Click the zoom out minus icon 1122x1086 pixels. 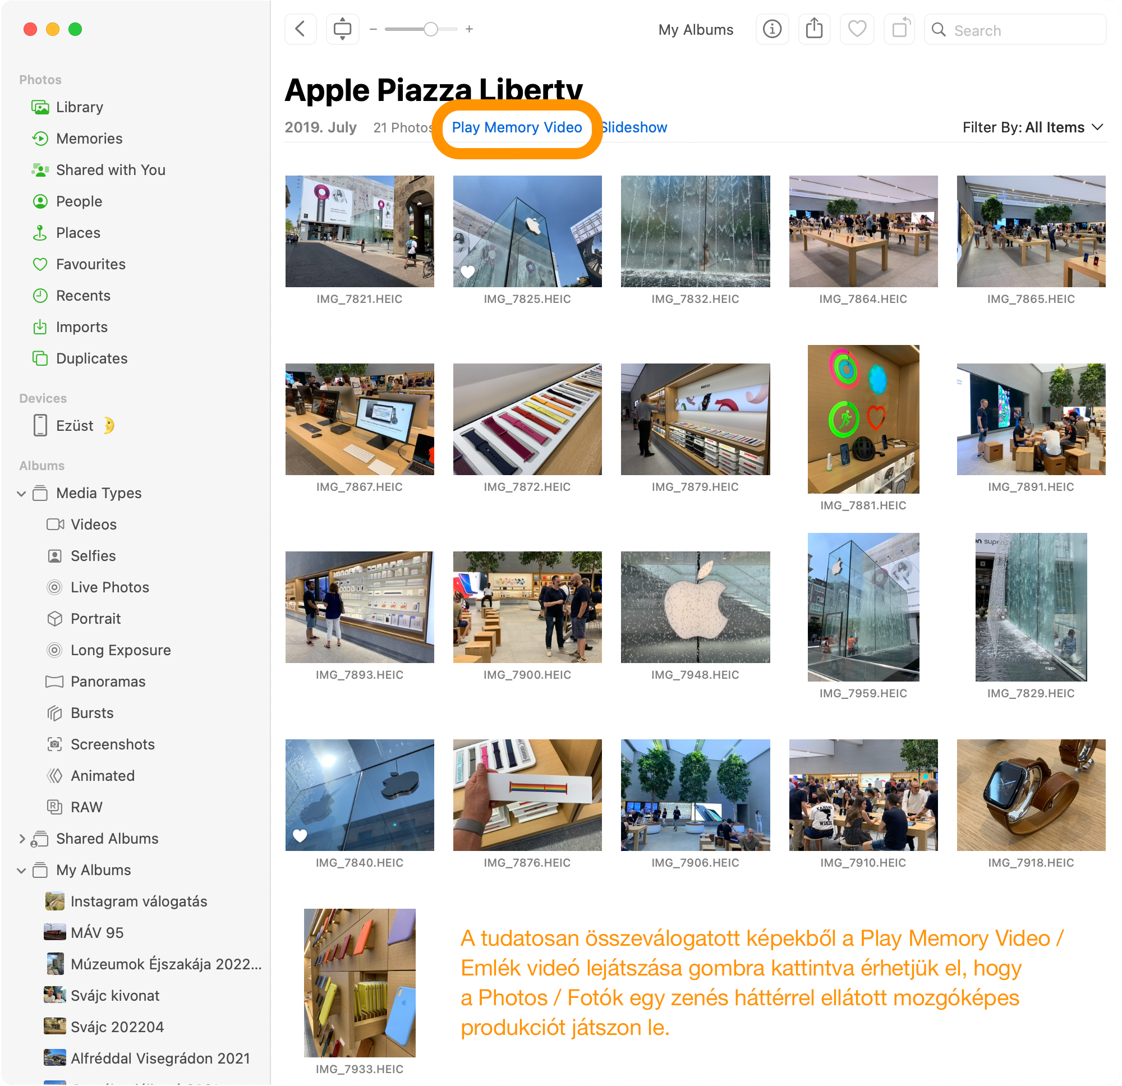coord(373,29)
